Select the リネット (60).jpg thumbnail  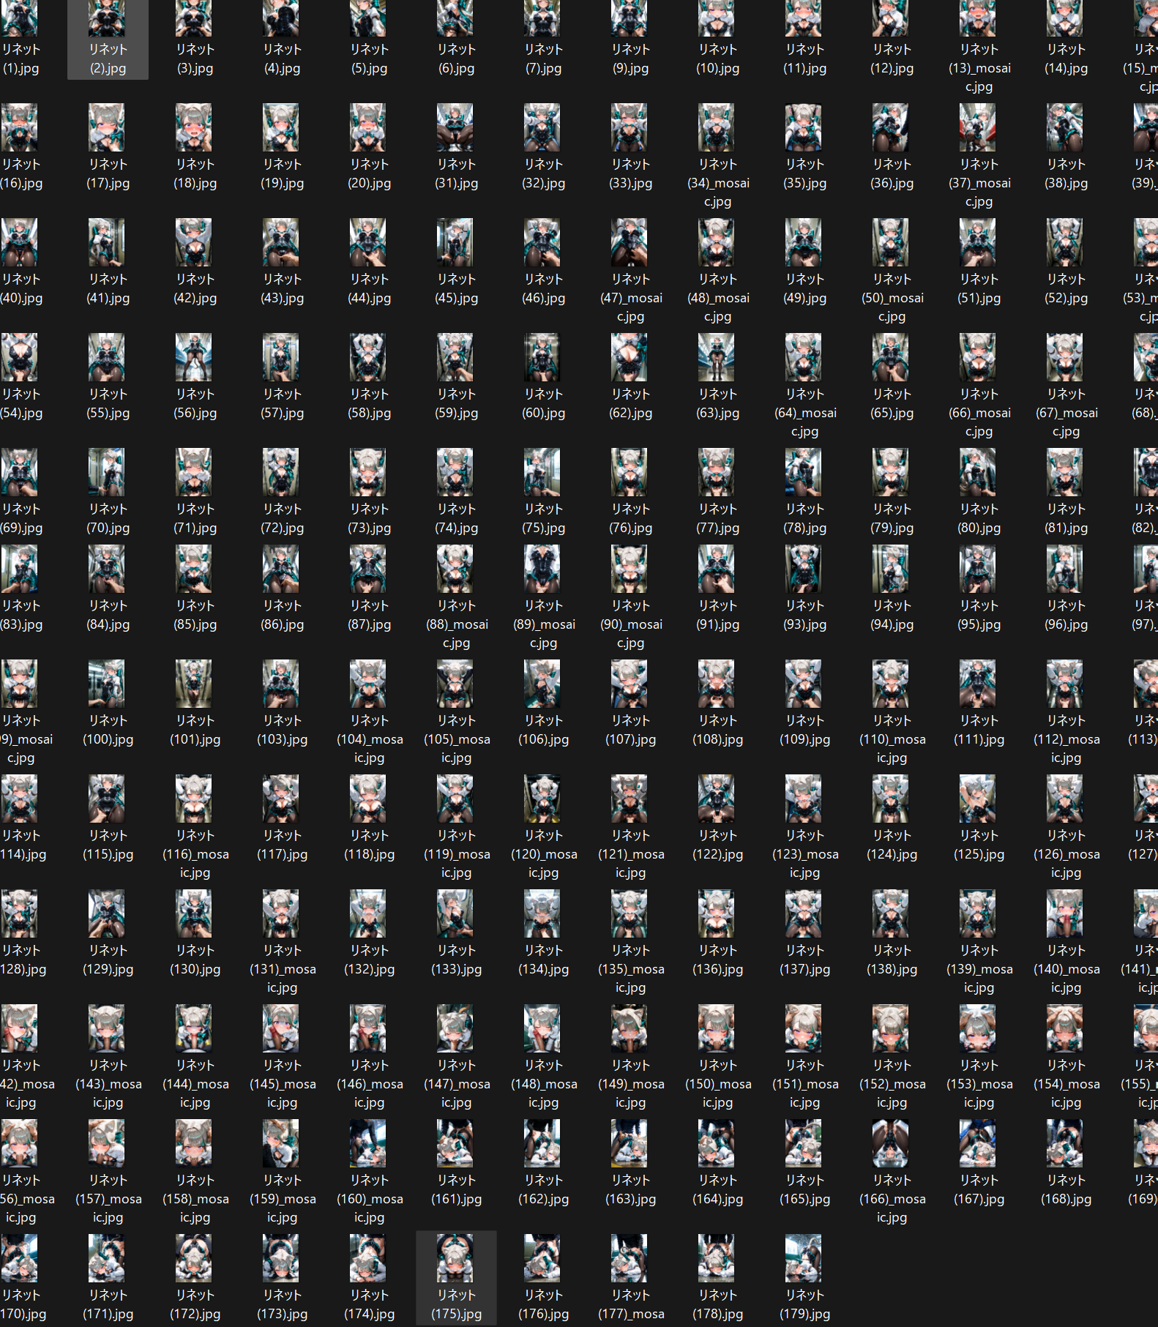click(543, 357)
